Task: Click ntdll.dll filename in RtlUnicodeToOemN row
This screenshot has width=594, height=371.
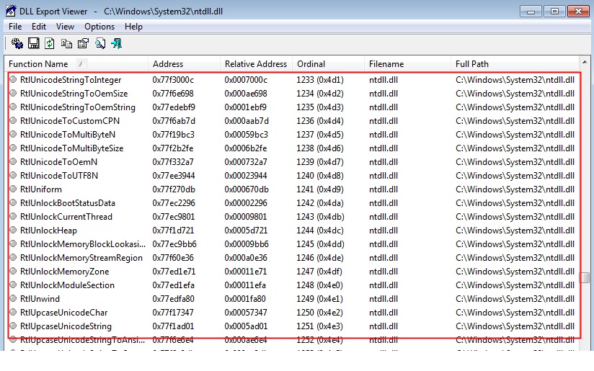Action: point(384,162)
